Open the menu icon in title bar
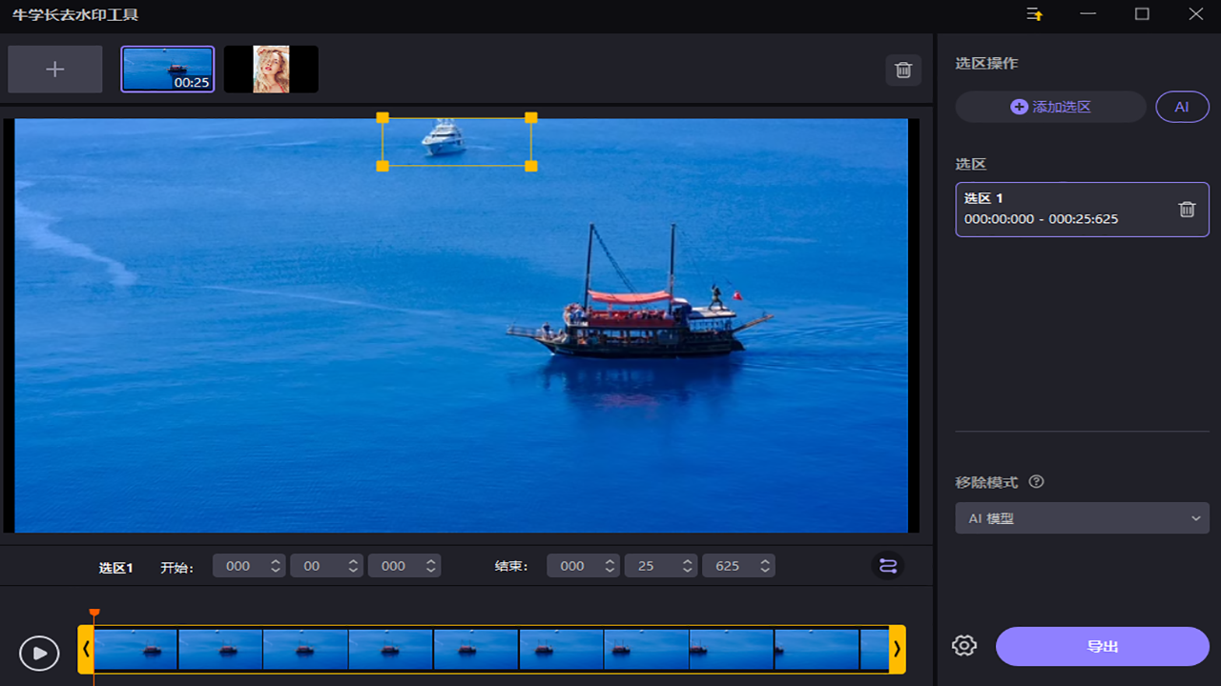The image size is (1221, 686). (1035, 14)
